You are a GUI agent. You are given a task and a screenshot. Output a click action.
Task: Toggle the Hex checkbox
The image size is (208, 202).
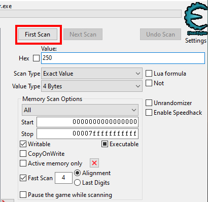[36, 58]
